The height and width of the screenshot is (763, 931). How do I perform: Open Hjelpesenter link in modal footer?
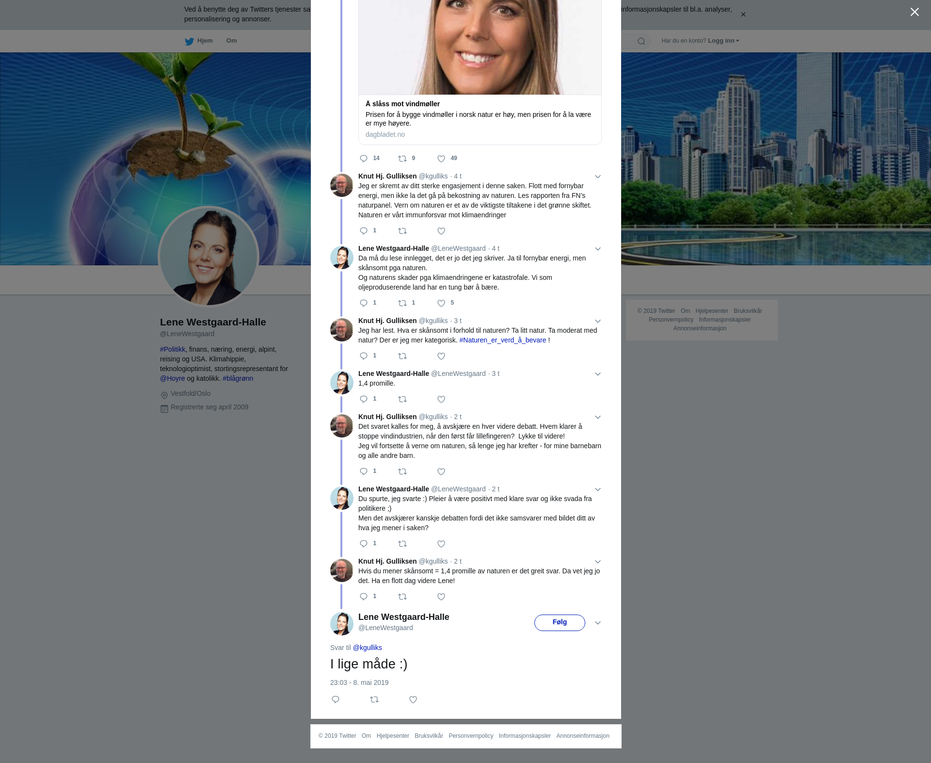393,736
